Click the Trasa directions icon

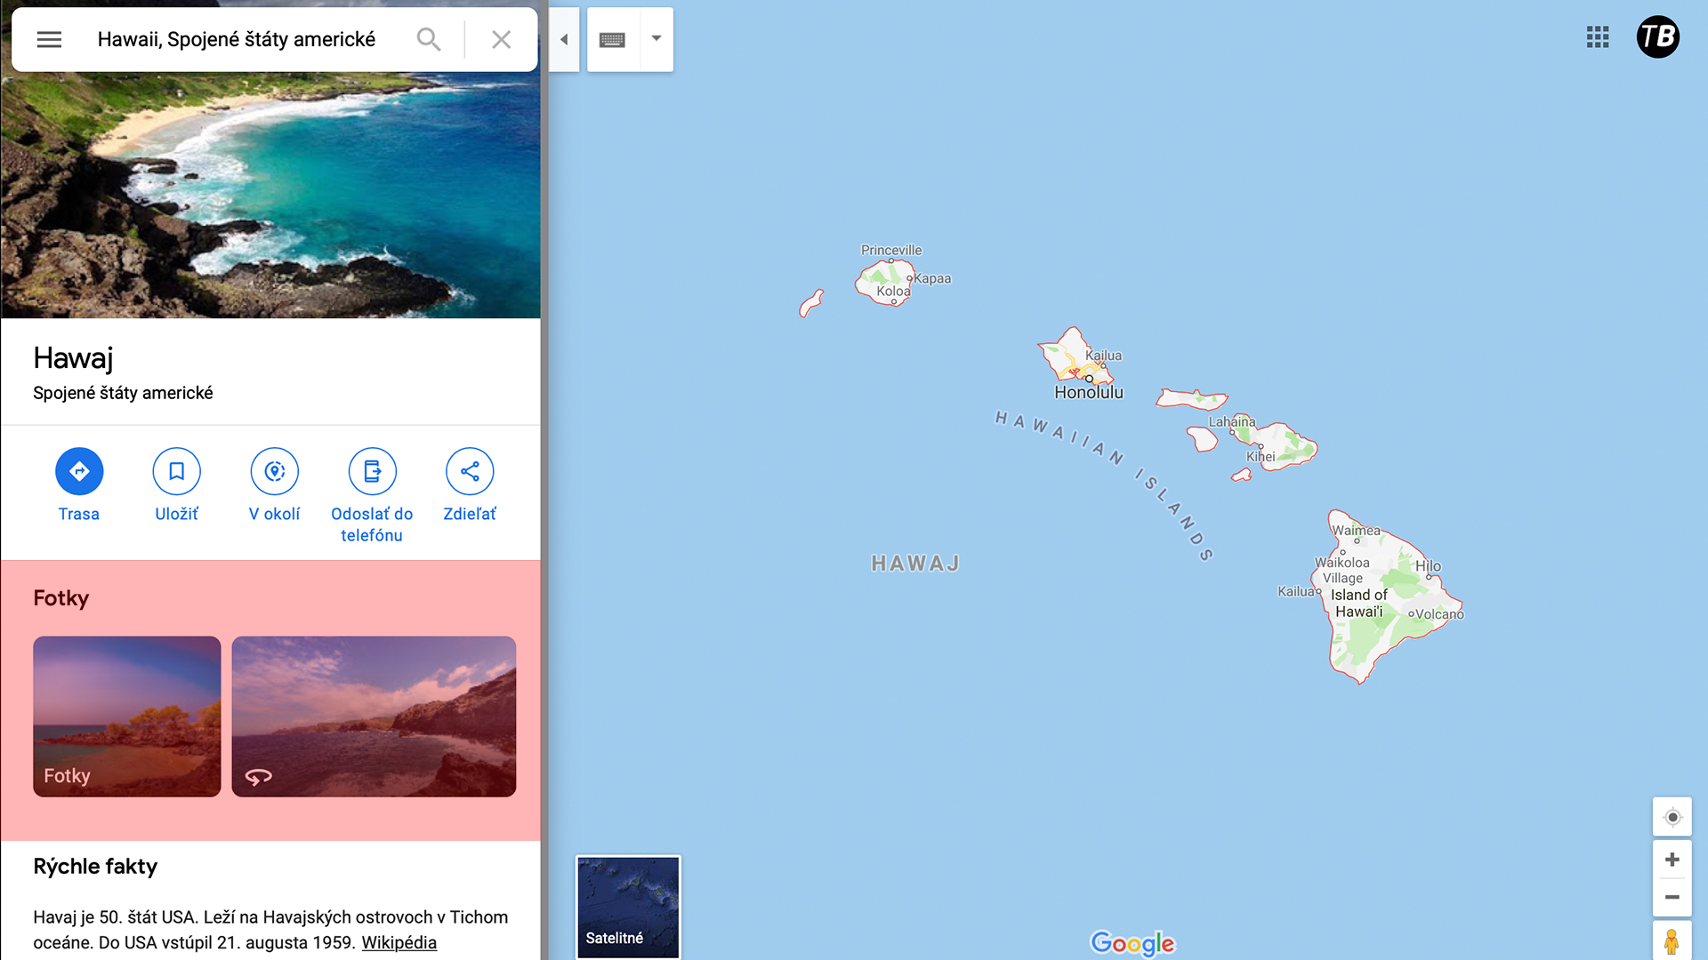point(79,471)
